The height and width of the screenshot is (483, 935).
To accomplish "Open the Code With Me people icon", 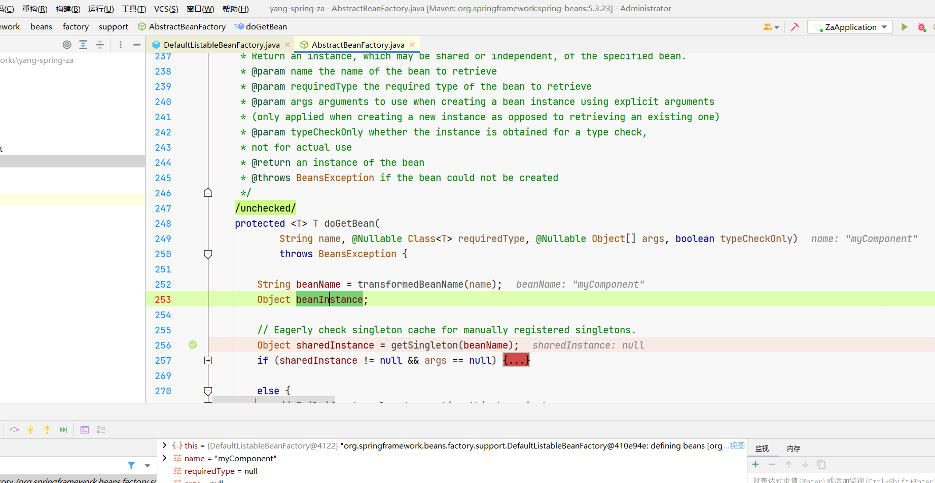I will [771, 27].
